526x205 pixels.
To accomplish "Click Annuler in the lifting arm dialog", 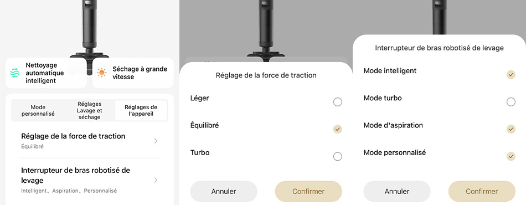I will [397, 192].
